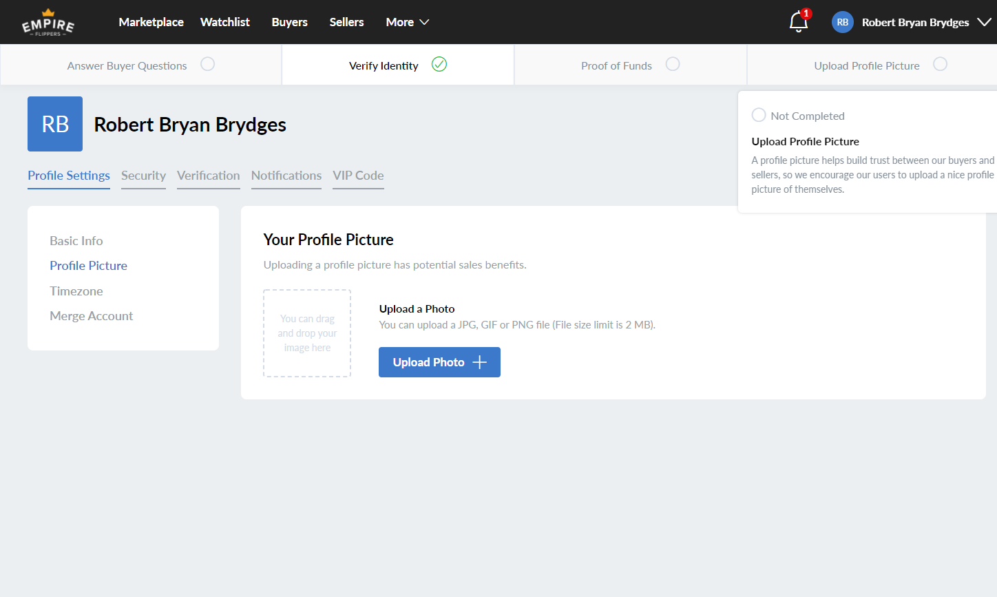Open Merge Account in the sidebar

pyautogui.click(x=92, y=316)
